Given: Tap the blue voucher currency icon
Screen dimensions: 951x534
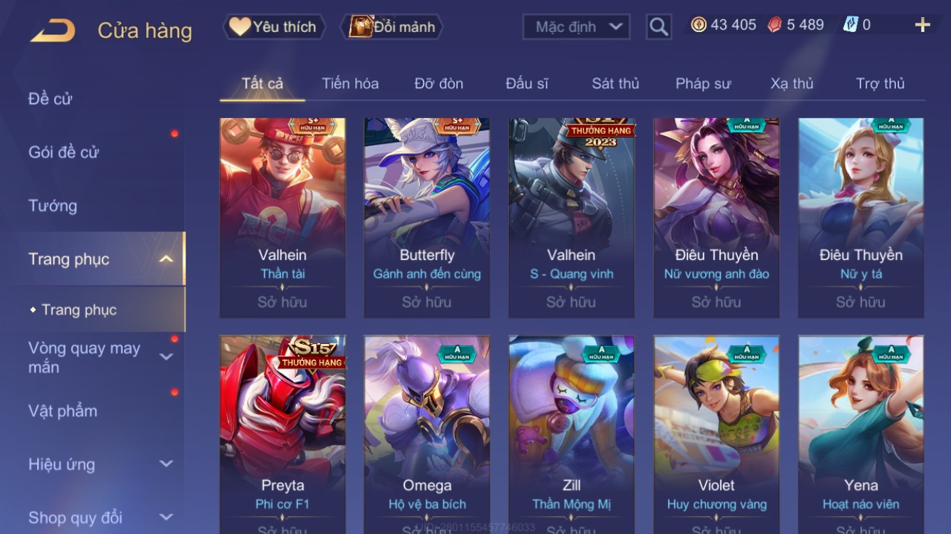Looking at the screenshot, I should (850, 25).
